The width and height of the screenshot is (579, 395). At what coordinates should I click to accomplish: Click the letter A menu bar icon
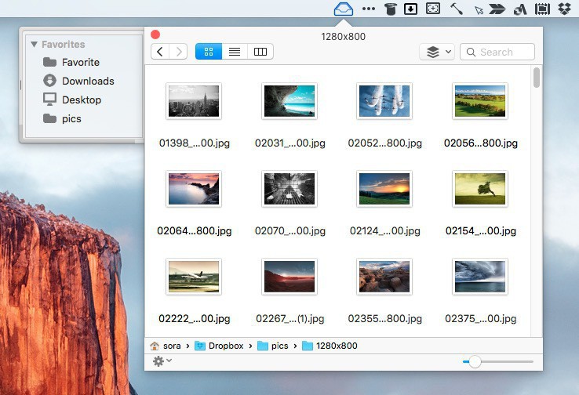(520, 9)
